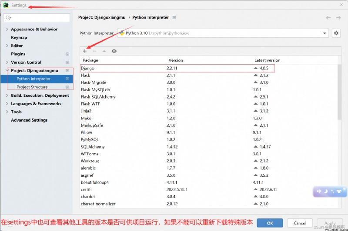The height and width of the screenshot is (231, 348).
Task: Select Python Interpreter in the sidebar
Action: [x=37, y=79]
